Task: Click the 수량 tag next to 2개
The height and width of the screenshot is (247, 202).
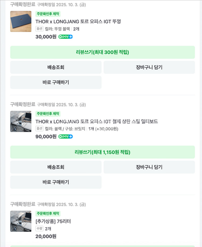Action: [x=39, y=229]
